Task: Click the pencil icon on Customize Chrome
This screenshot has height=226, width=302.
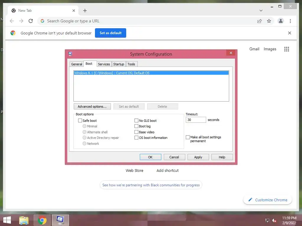Action: 250,200
